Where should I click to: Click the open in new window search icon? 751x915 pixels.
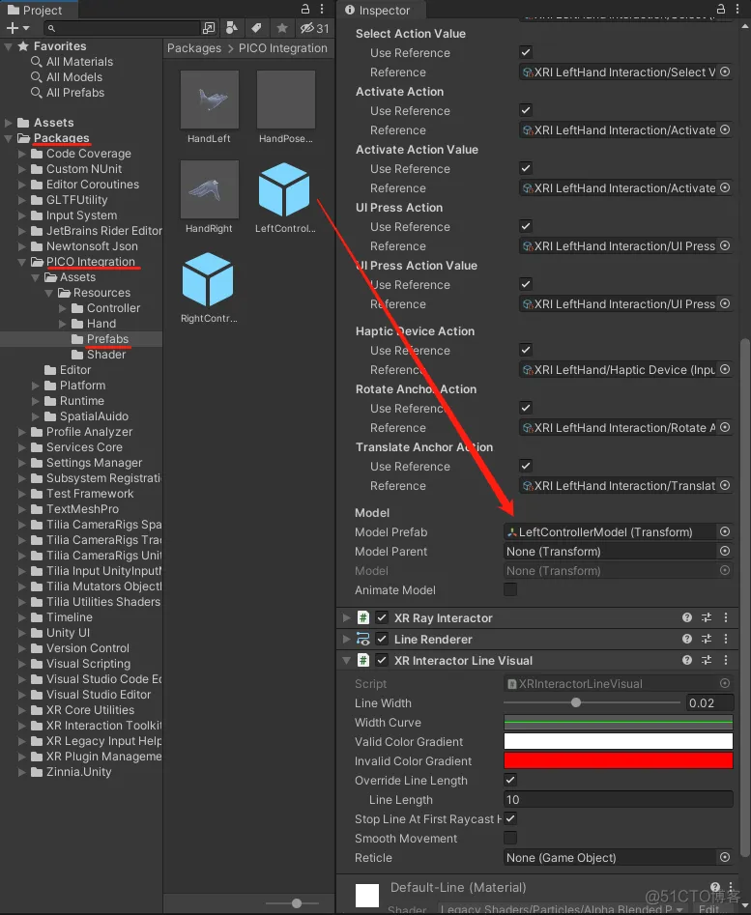click(x=209, y=28)
